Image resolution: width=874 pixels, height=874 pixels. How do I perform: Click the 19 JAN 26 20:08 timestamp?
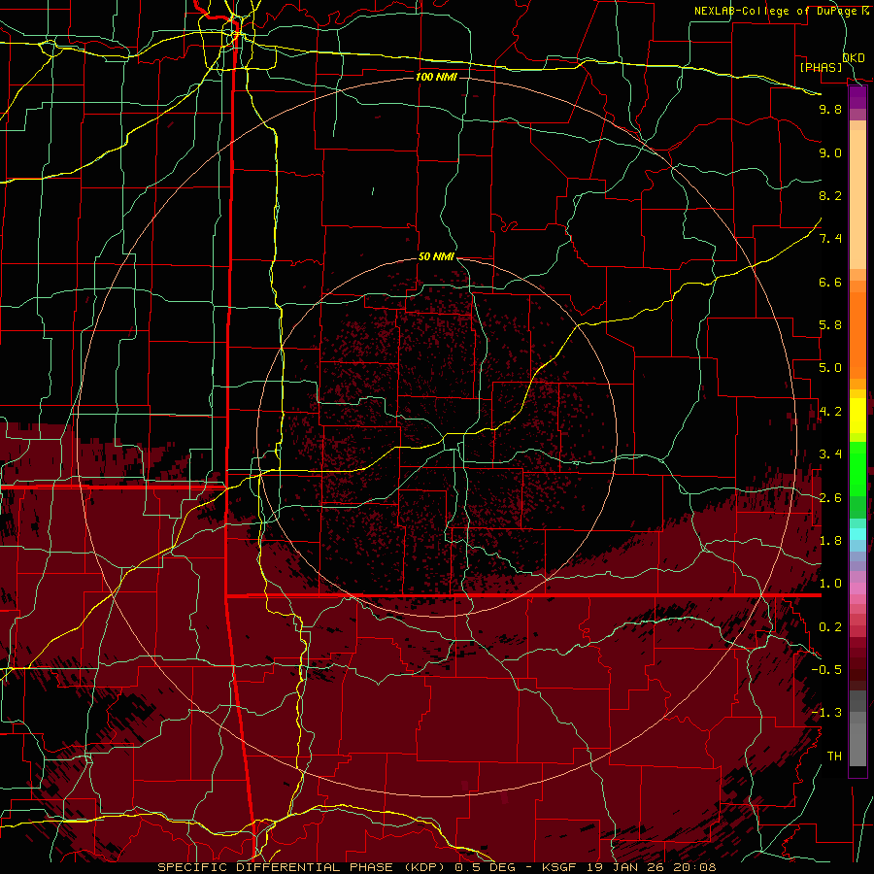[x=650, y=867]
